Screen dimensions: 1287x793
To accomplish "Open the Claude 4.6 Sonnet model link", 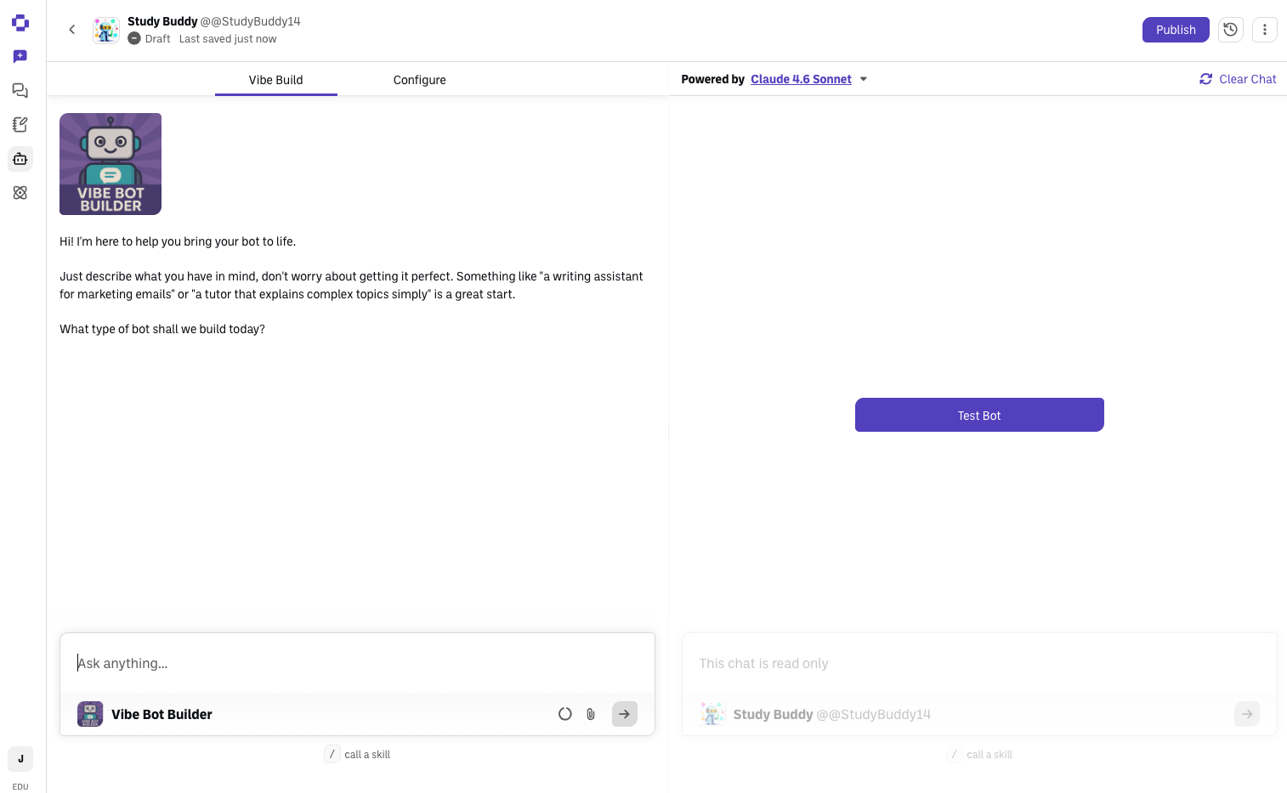I will point(801,79).
